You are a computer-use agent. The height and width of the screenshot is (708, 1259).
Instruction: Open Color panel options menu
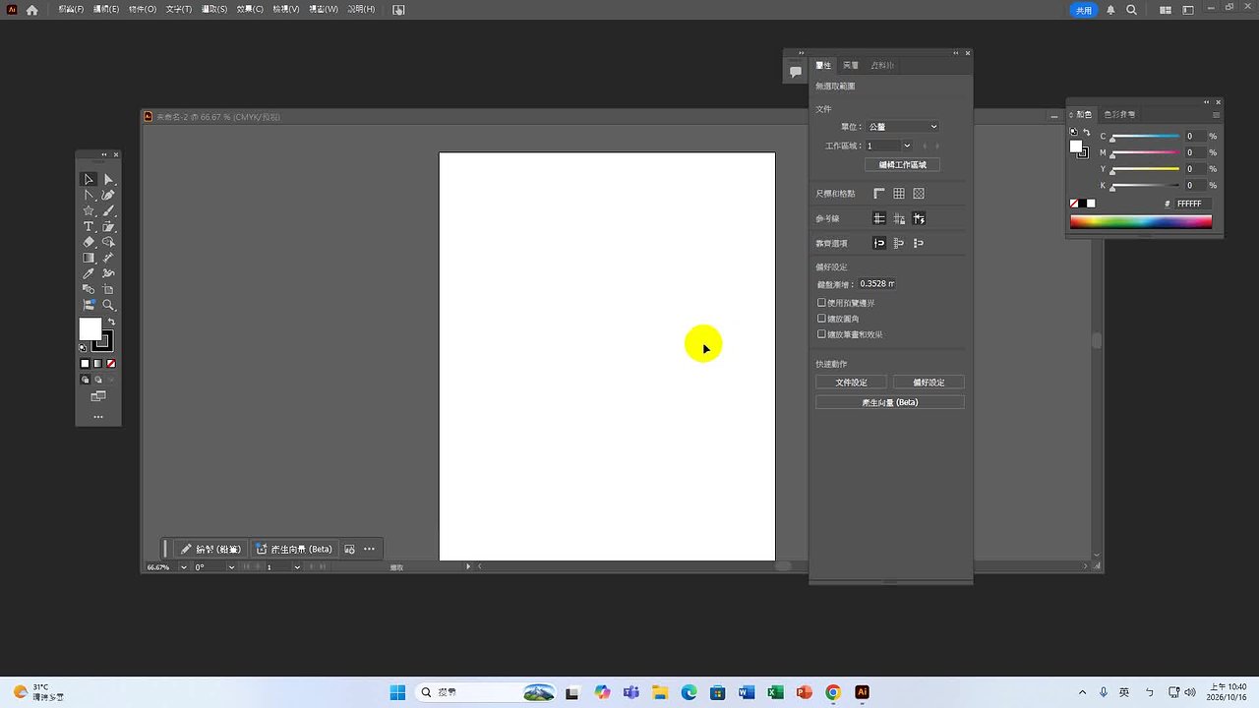point(1216,115)
